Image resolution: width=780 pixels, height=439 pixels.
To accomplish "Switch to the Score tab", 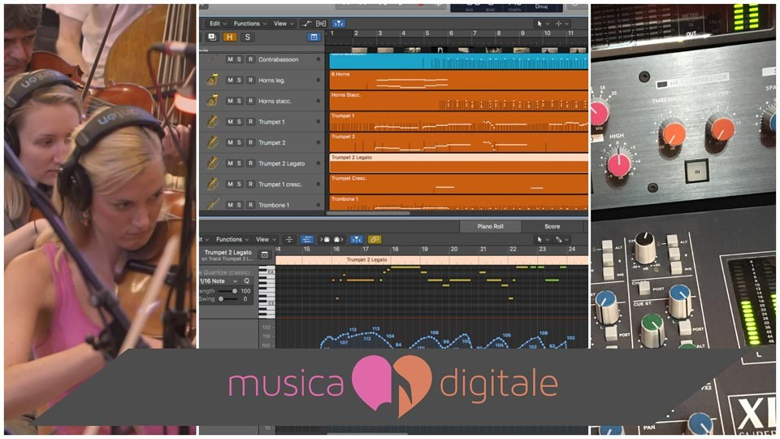I will pos(552,227).
